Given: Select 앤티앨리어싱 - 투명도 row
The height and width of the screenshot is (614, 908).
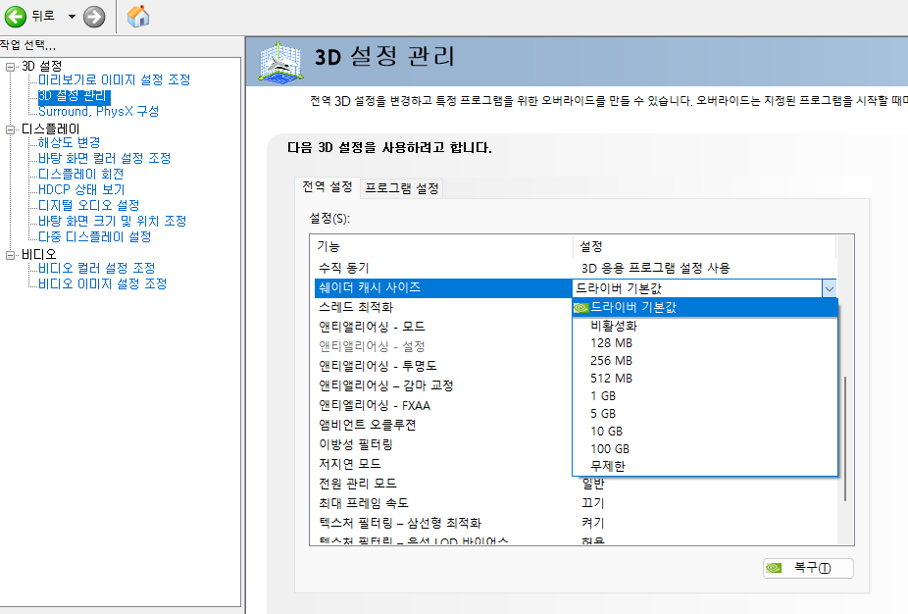Looking at the screenshot, I should pyautogui.click(x=443, y=366).
